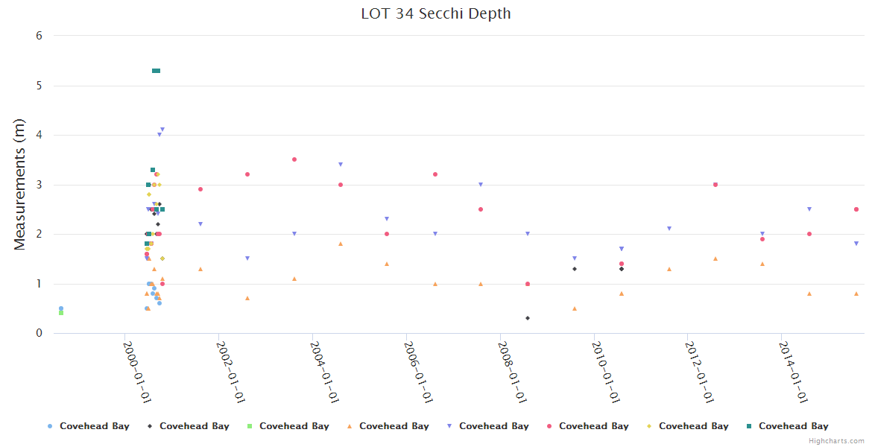This screenshot has height=447, width=872.
Task: Click the chart title LOT 34 Secchi Depth
Action: 436,13
